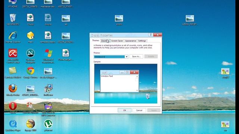Launch Mozilla Firefox desktop shortcut
The height and width of the screenshot is (134, 239).
pos(13,90)
